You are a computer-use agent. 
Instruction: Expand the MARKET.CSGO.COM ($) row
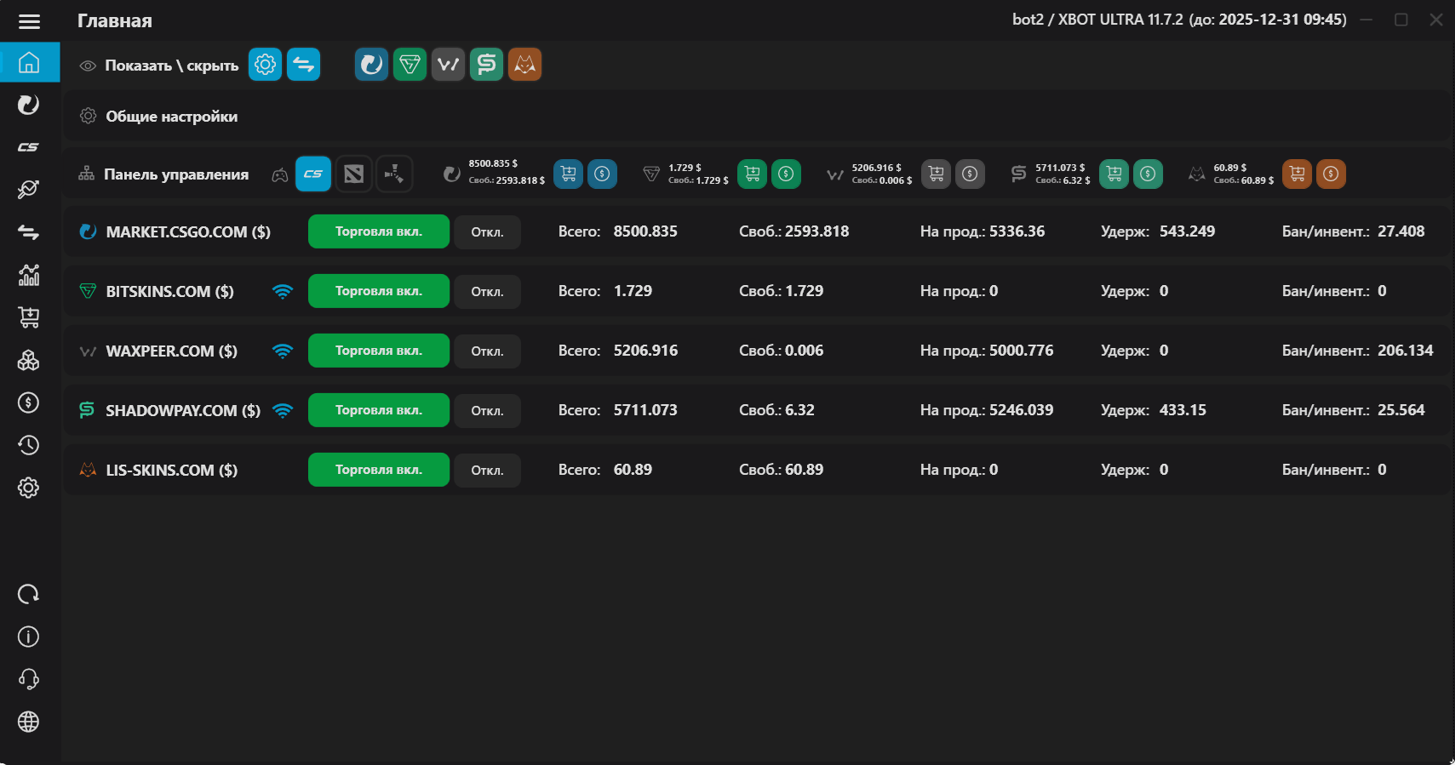click(x=187, y=231)
